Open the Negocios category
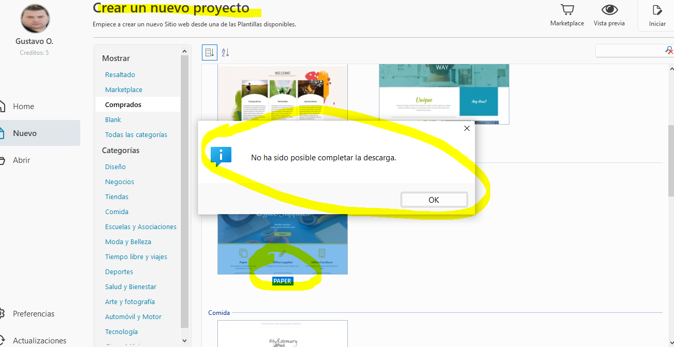This screenshot has height=347, width=674. (x=120, y=182)
